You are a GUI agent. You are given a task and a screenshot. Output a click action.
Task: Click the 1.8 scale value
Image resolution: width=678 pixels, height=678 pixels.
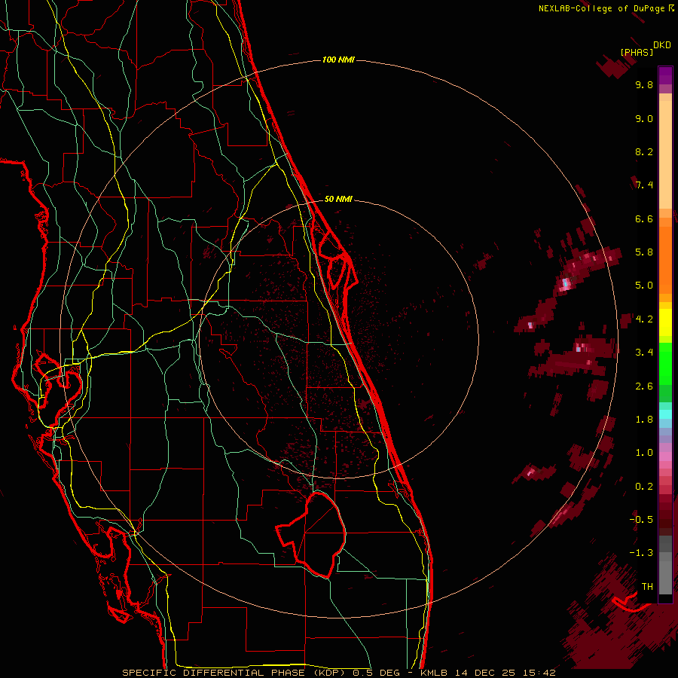click(x=644, y=420)
